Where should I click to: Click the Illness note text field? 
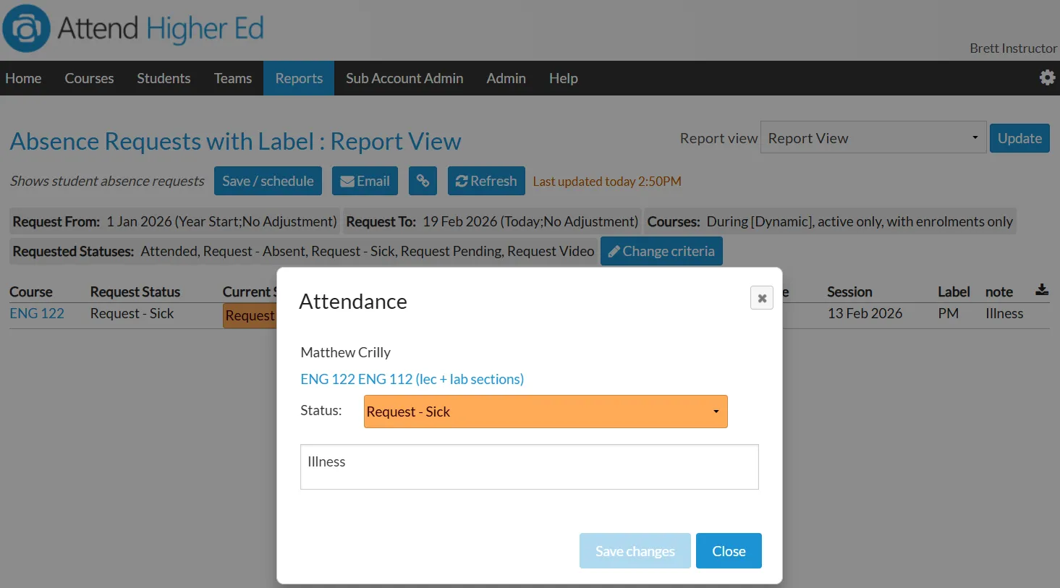pyautogui.click(x=530, y=467)
